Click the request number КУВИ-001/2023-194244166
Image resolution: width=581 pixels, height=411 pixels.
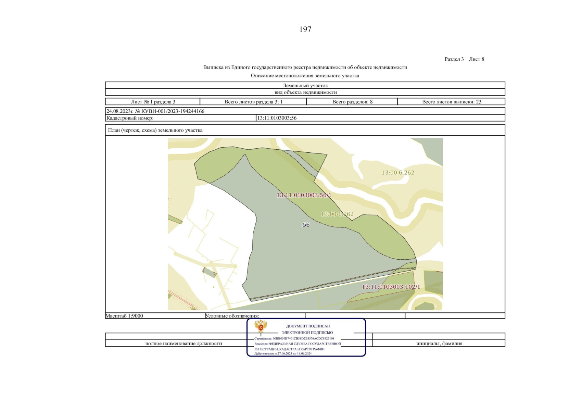point(169,111)
